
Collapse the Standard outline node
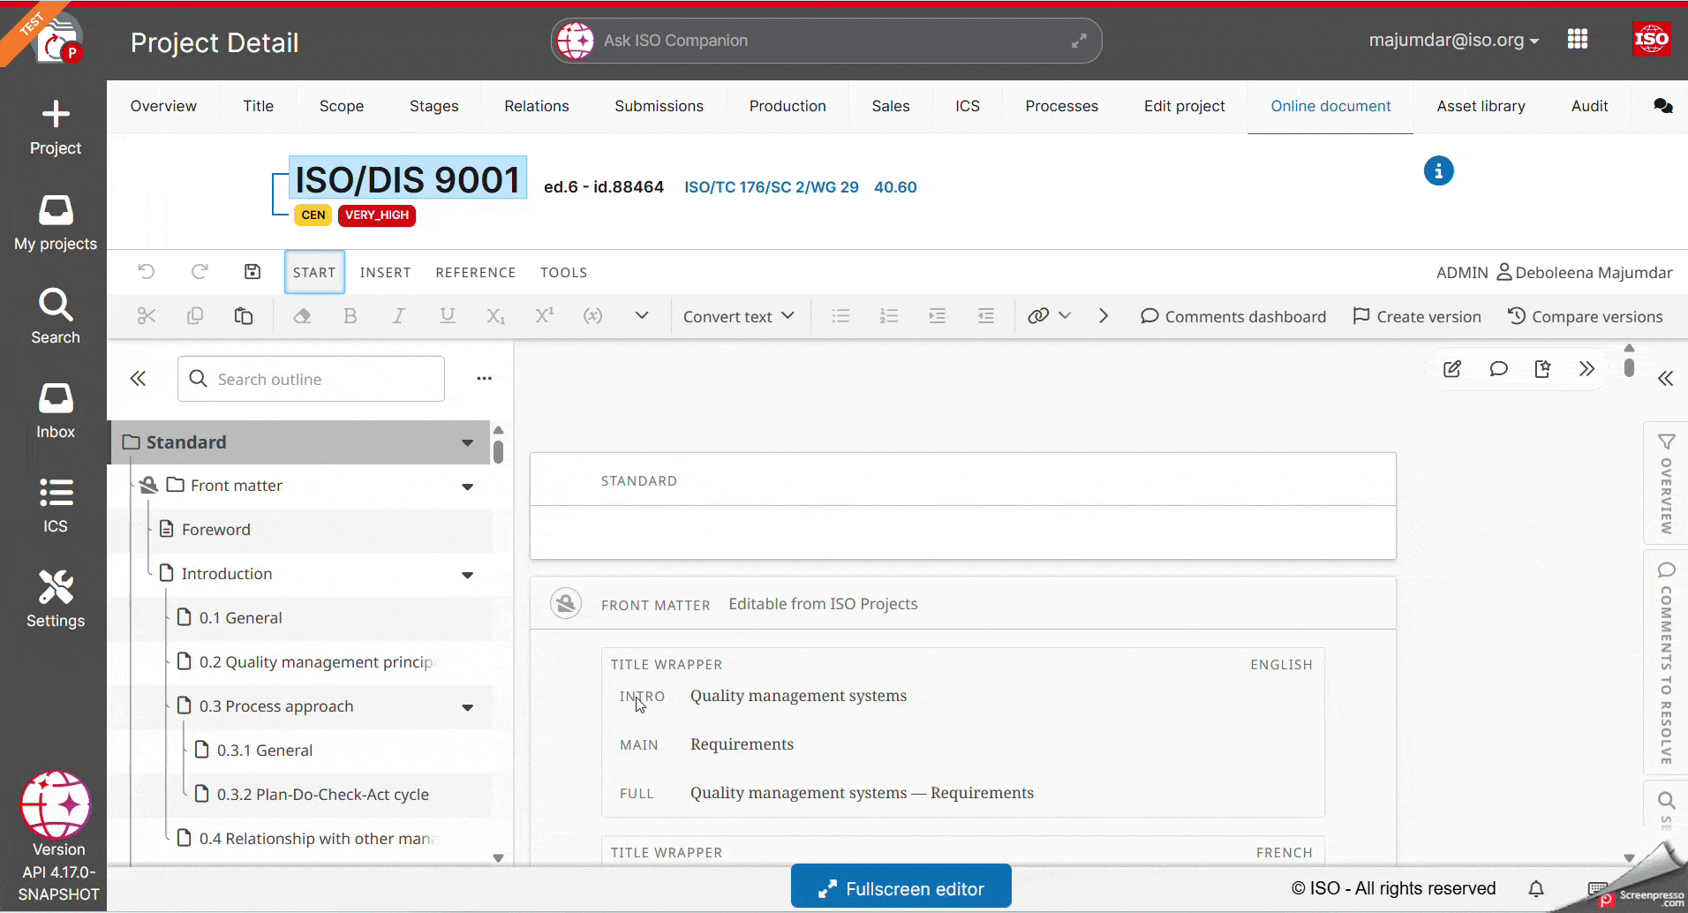pyautogui.click(x=468, y=442)
